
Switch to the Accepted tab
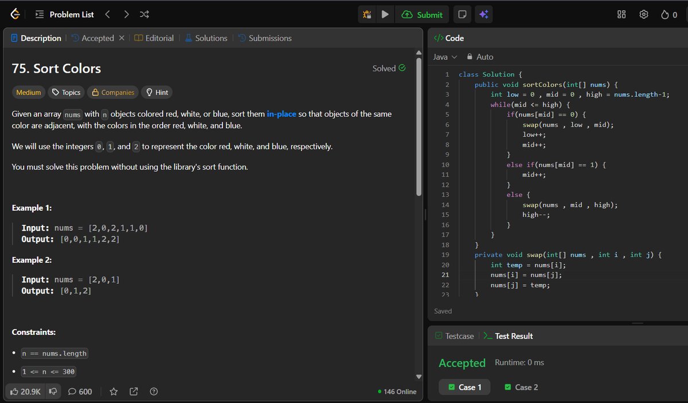tap(93, 38)
